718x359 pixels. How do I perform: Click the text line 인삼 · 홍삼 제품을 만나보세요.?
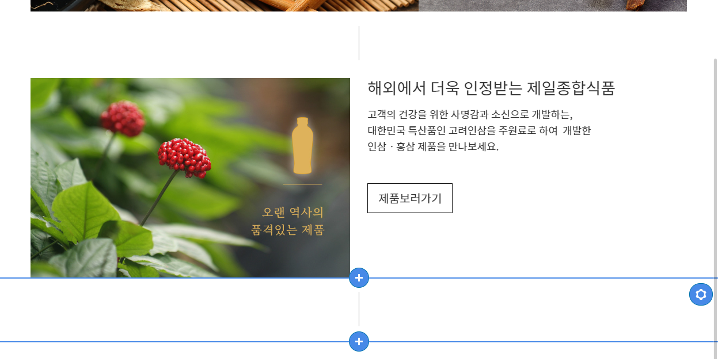tap(433, 146)
